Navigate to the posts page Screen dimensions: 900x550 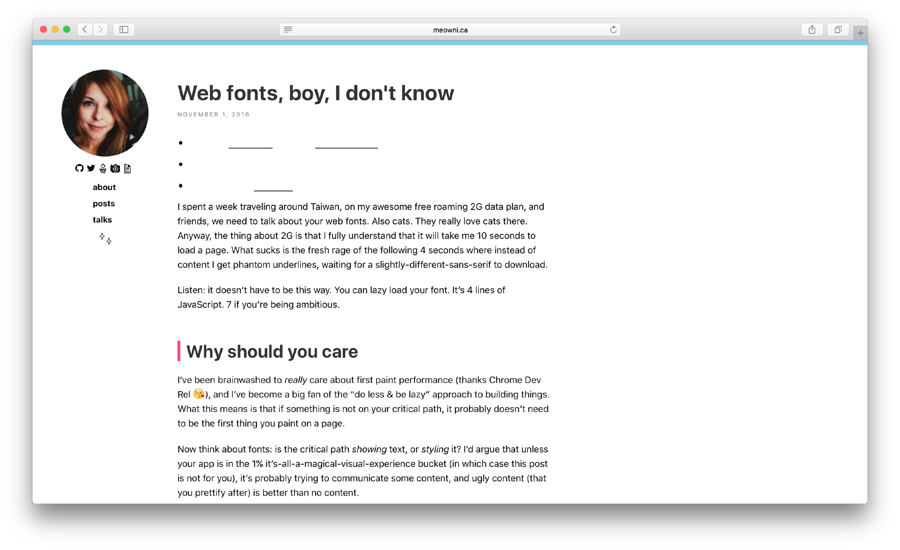click(104, 204)
